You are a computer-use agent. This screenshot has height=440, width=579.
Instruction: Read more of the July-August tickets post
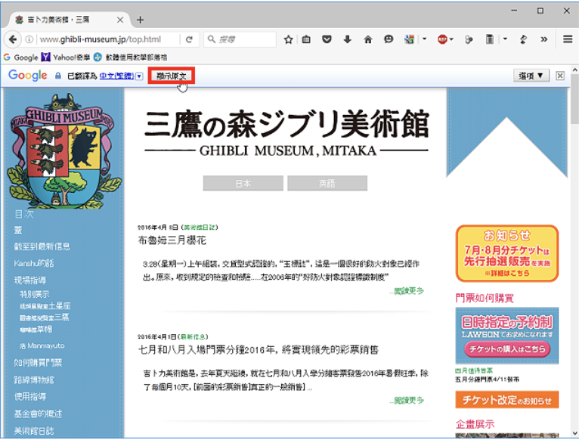pos(407,401)
